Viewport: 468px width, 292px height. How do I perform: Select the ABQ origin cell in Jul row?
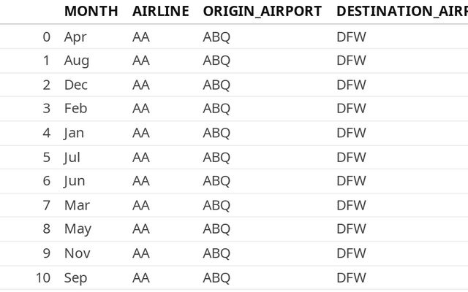pos(216,157)
